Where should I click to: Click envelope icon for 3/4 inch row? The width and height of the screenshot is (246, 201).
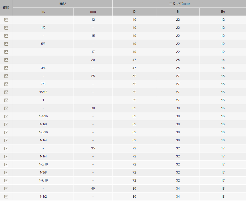click(6, 68)
